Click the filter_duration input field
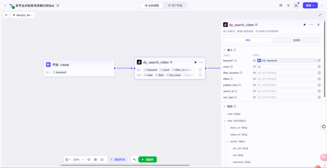The width and height of the screenshot is (327, 168). pyautogui.click(x=287, y=73)
